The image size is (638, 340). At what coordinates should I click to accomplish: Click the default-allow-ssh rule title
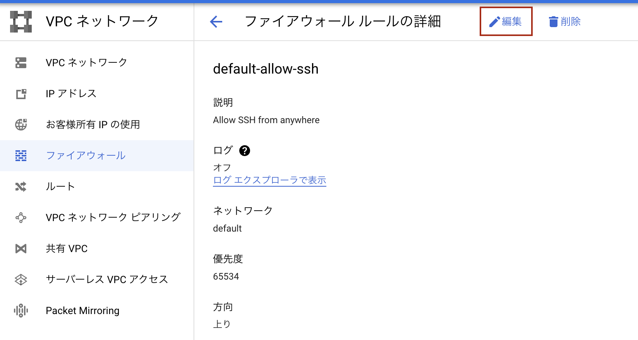tap(265, 69)
